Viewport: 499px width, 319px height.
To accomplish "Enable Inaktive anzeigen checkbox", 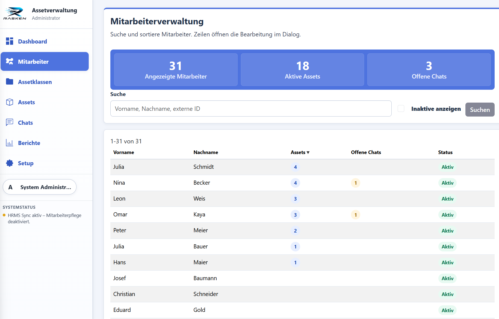I will [401, 109].
